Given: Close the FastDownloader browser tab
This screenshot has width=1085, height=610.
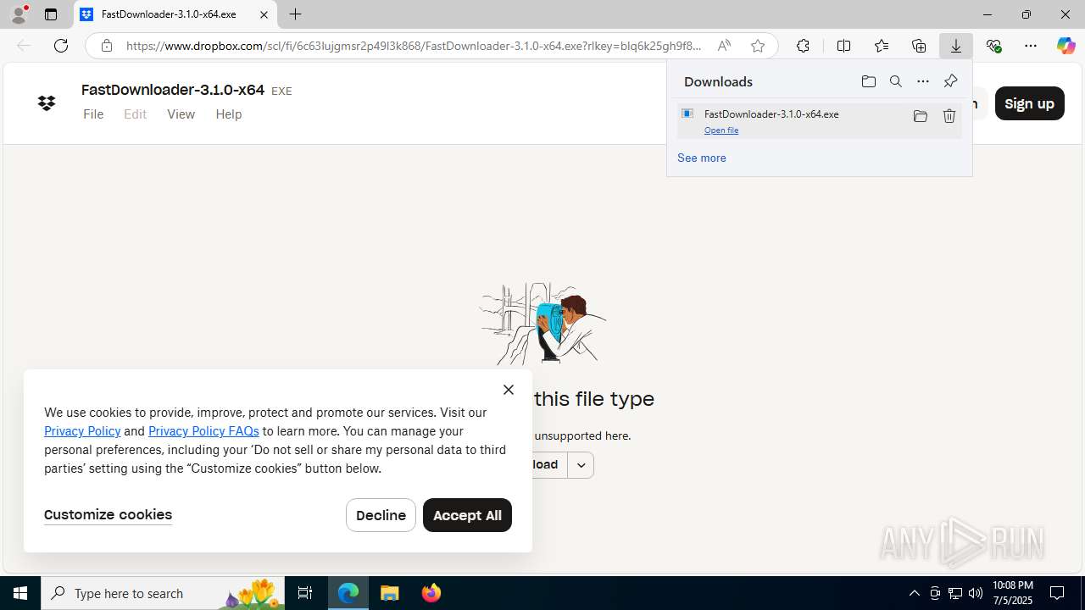Looking at the screenshot, I should pyautogui.click(x=264, y=14).
